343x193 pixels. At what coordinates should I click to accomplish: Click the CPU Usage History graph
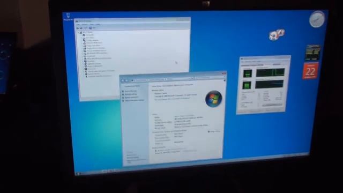point(270,72)
